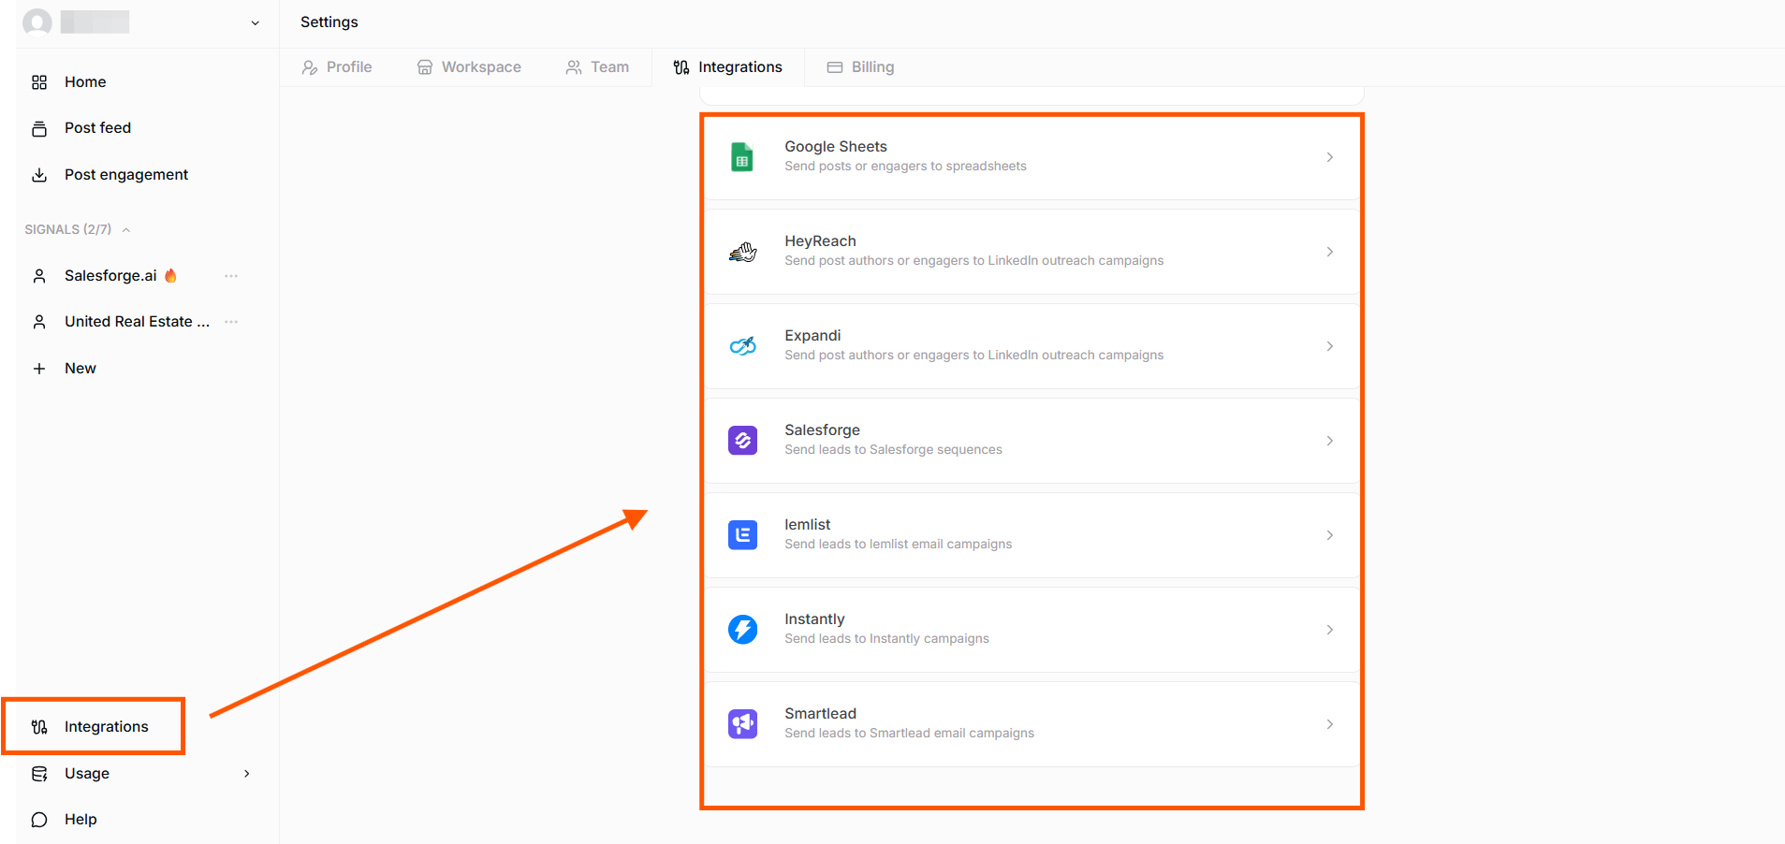
Task: Open Expandi integration chevron
Action: click(1329, 346)
